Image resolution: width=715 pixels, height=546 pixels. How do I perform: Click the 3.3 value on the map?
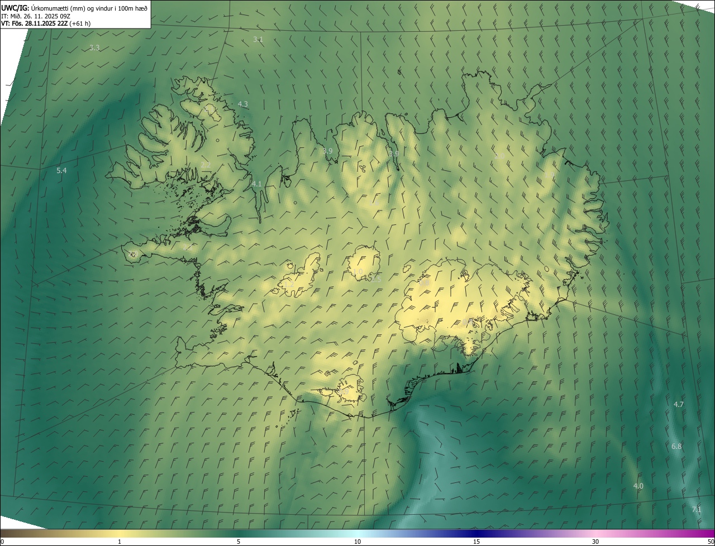tap(94, 48)
